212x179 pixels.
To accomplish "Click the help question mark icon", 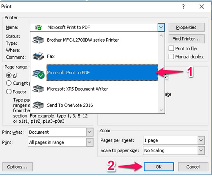I will pos(183,6).
